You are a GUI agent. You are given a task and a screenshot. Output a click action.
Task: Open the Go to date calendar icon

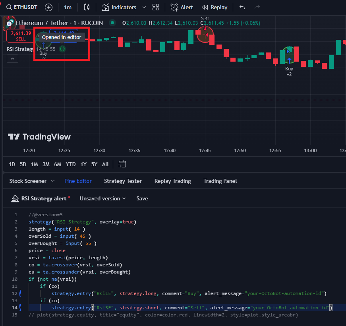122,164
